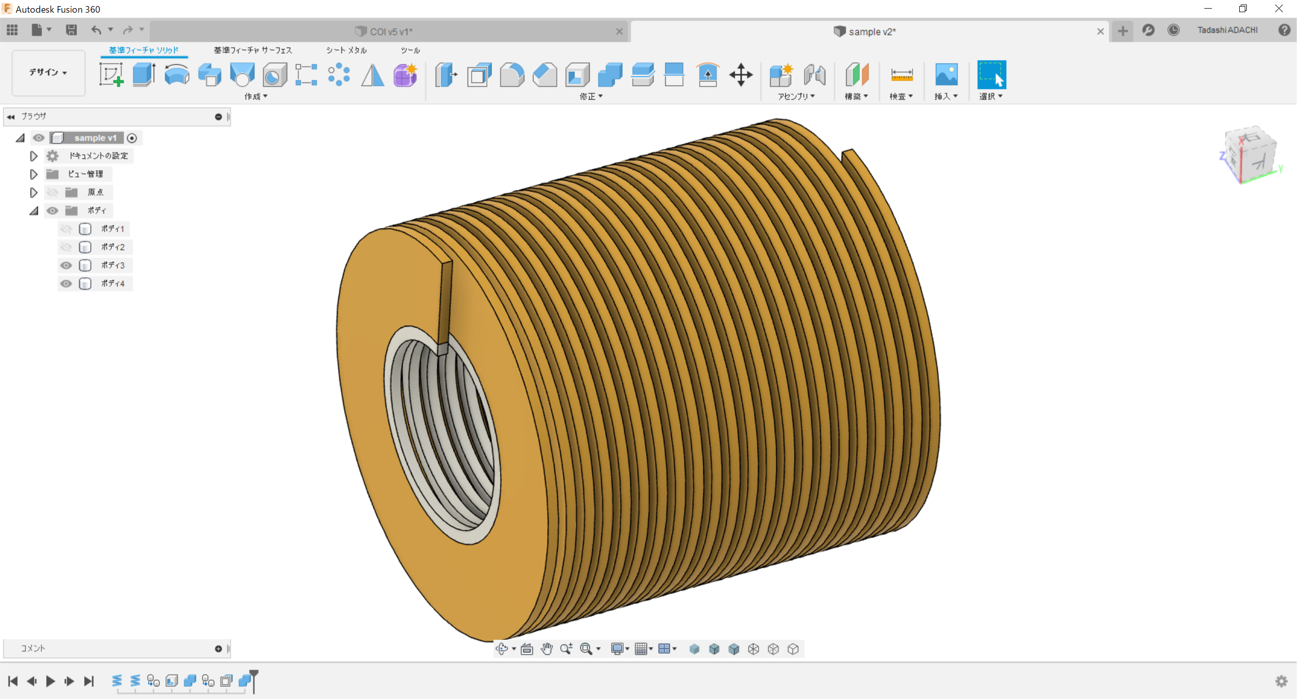Open the data panel grid icon
The height and width of the screenshot is (699, 1297).
pos(12,30)
